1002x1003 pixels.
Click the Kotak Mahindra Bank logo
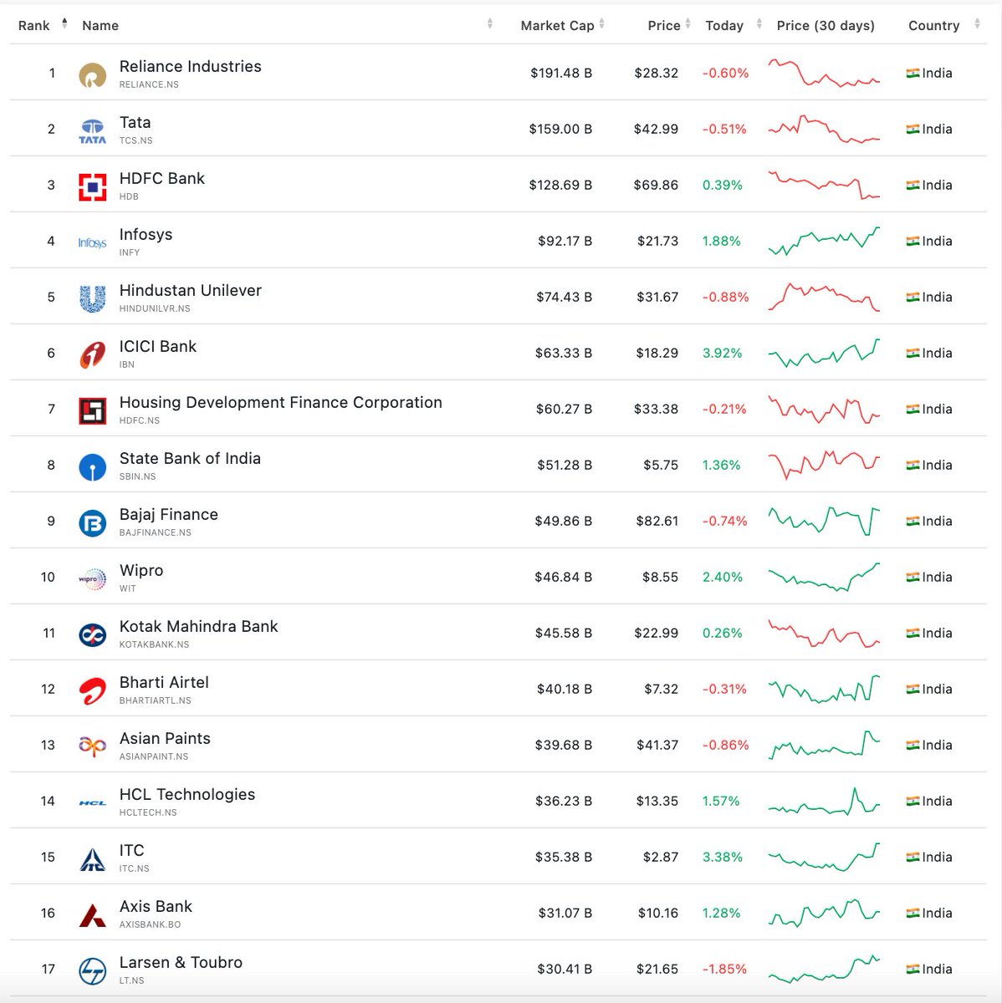pyautogui.click(x=92, y=635)
